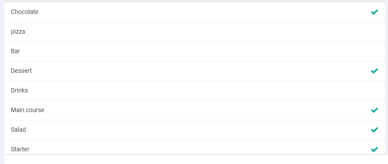
Task: Toggle the Starter category
Action: point(194,147)
